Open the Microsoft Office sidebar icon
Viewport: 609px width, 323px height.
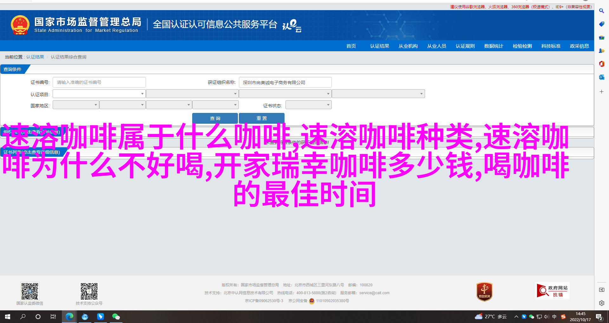pyautogui.click(x=601, y=64)
